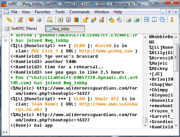Screen dimensions: 180x137
Task: Select the #wg_lobby switchbar button
Action: coord(65,29)
